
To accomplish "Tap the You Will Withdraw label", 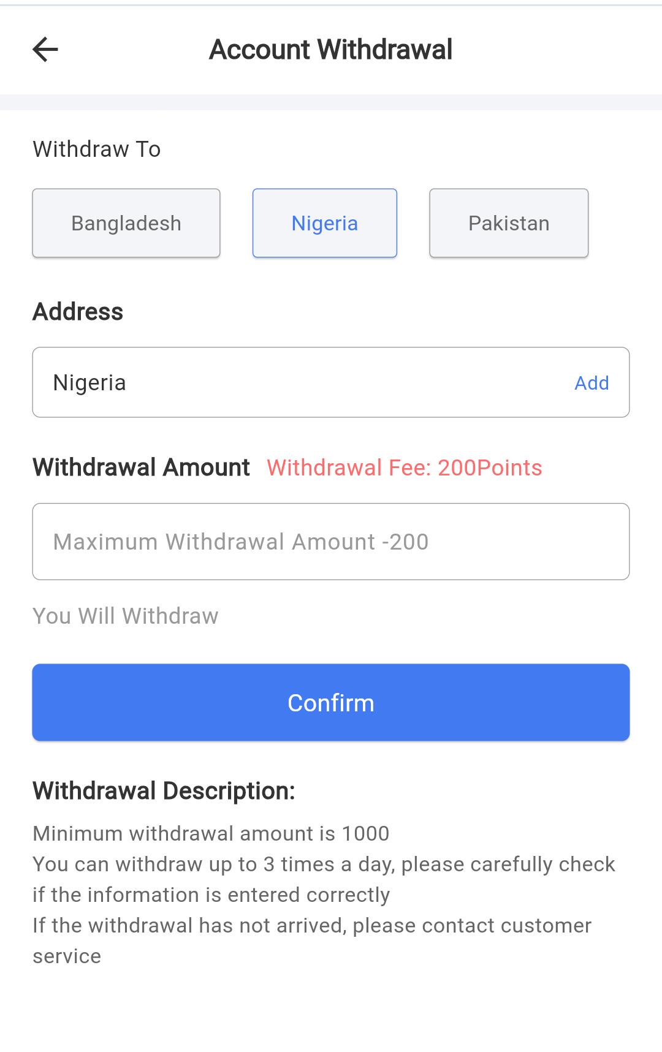I will (125, 616).
